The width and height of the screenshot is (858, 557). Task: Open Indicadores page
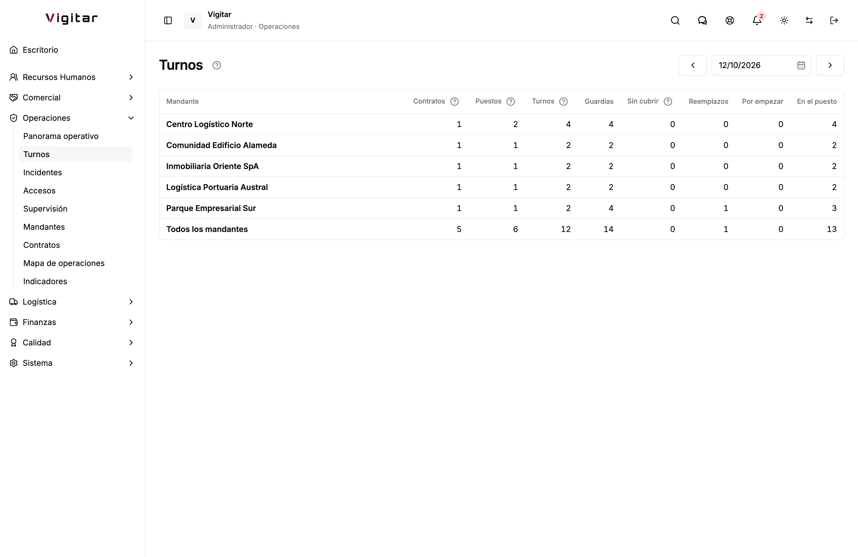pyautogui.click(x=75, y=281)
